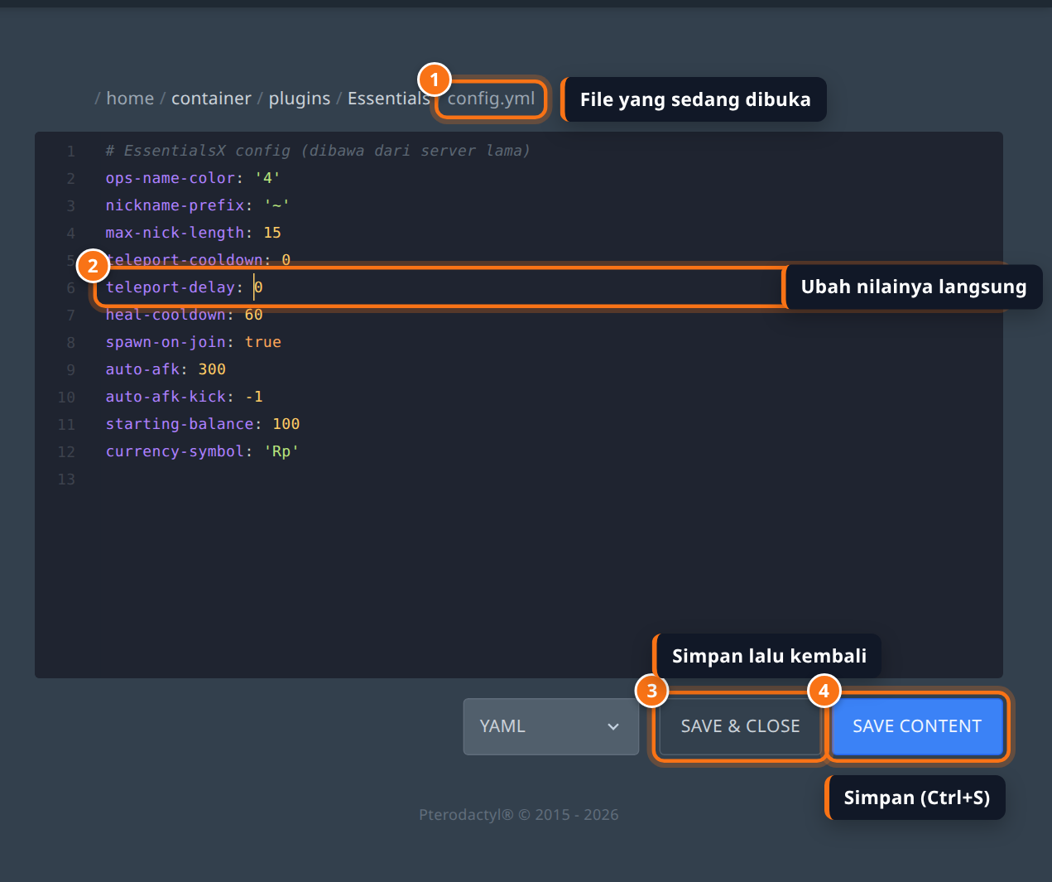Click the auto-afk-kick: -1 line

tap(184, 397)
